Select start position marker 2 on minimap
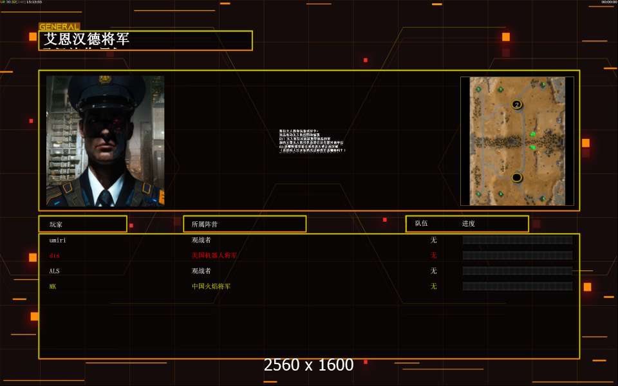 (517, 104)
